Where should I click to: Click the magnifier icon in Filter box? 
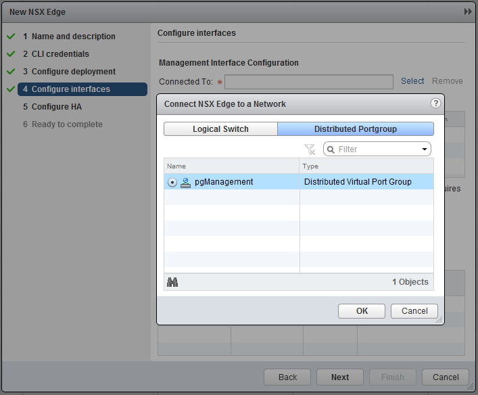point(331,149)
